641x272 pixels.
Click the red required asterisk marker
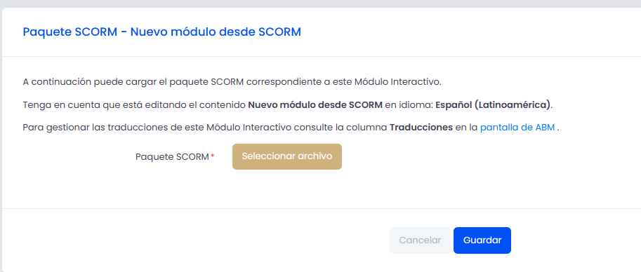click(213, 156)
